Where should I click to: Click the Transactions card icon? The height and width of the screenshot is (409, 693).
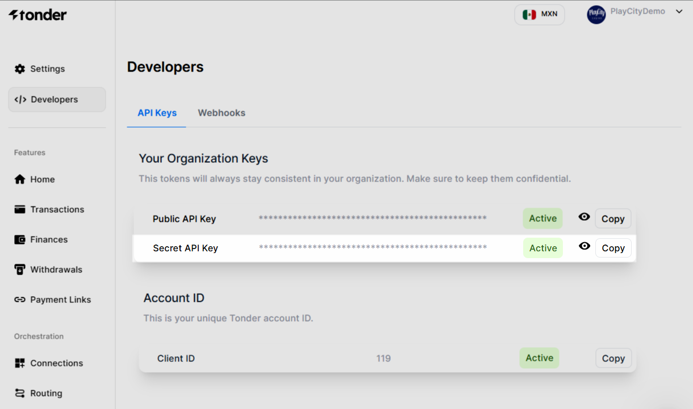click(20, 209)
